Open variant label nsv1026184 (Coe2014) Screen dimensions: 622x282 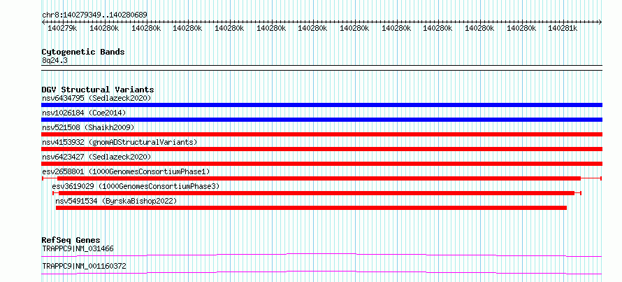84,113
